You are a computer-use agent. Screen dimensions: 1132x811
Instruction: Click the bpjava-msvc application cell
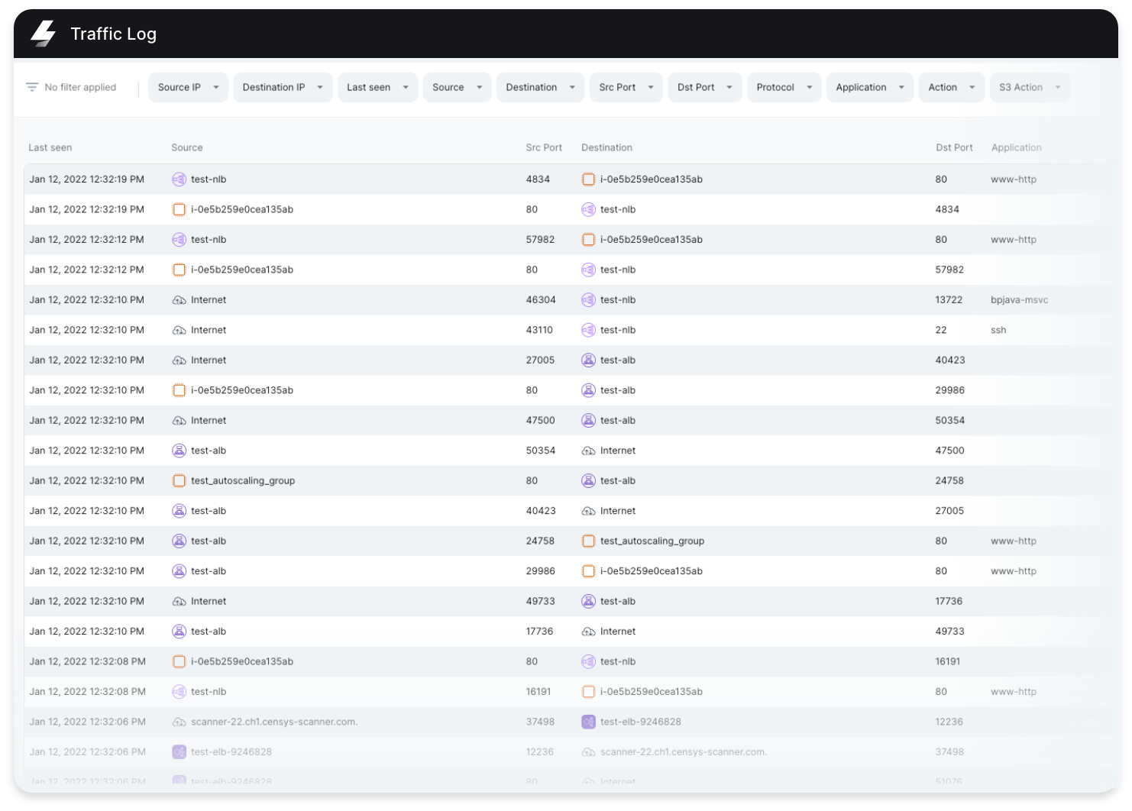(x=1019, y=300)
